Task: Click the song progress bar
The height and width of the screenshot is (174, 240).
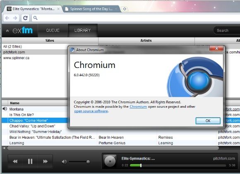Action: (x=178, y=165)
